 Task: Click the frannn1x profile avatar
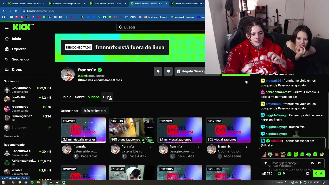pyautogui.click(x=68, y=74)
